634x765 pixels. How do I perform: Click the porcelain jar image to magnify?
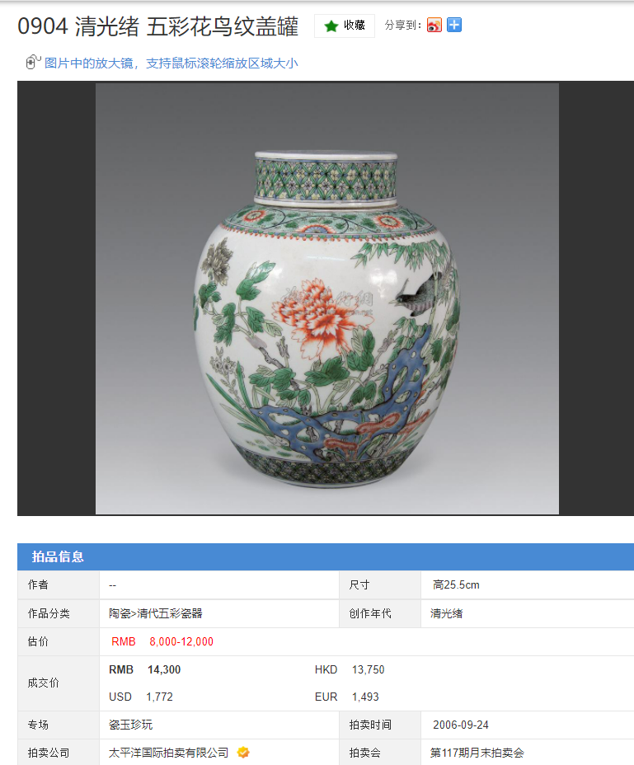pyautogui.click(x=327, y=298)
